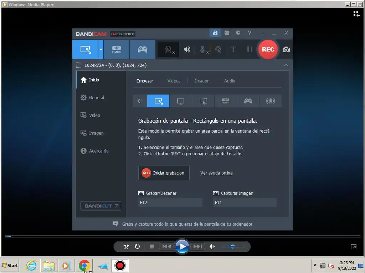
Task: Select rectangle on screen mode tile
Action: coord(158,101)
